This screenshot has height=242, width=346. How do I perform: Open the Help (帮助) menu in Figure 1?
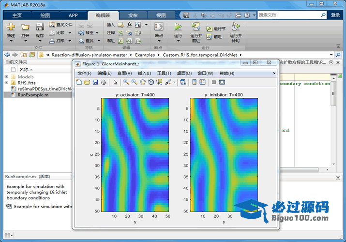227,73
